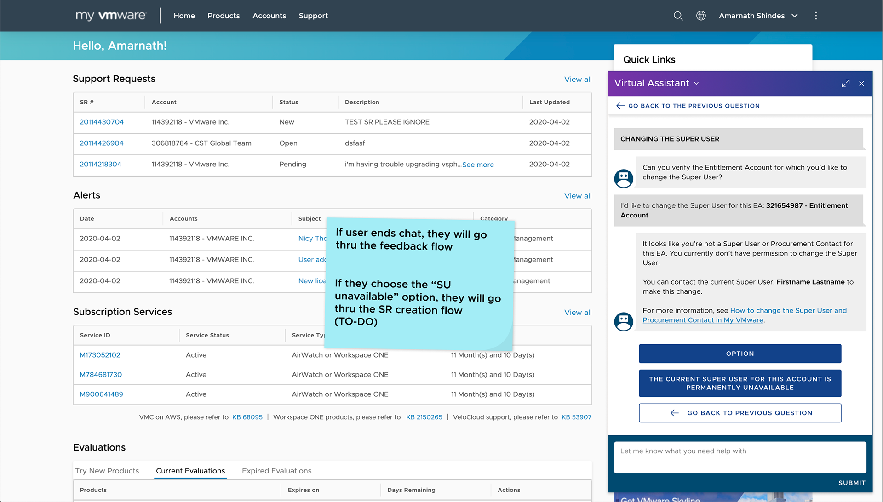
Task: Submit the chat message
Action: tap(851, 483)
